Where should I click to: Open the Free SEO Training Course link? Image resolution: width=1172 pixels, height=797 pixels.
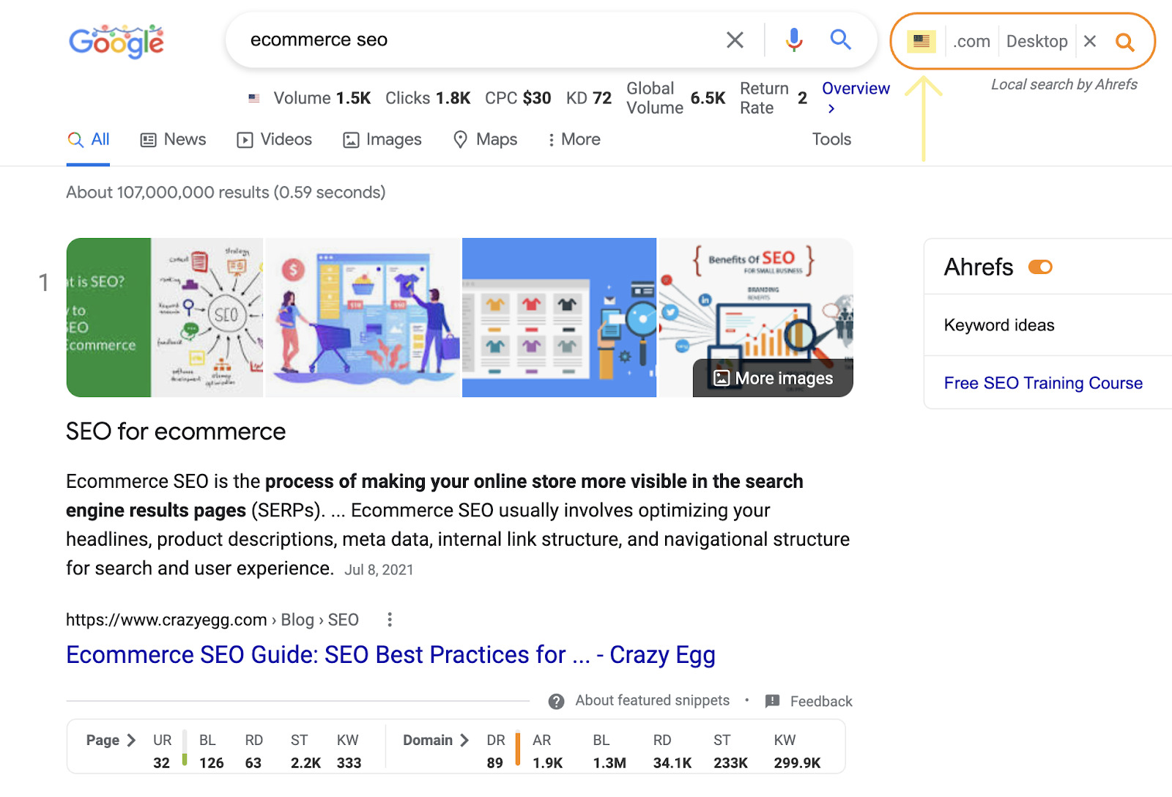tap(1043, 383)
